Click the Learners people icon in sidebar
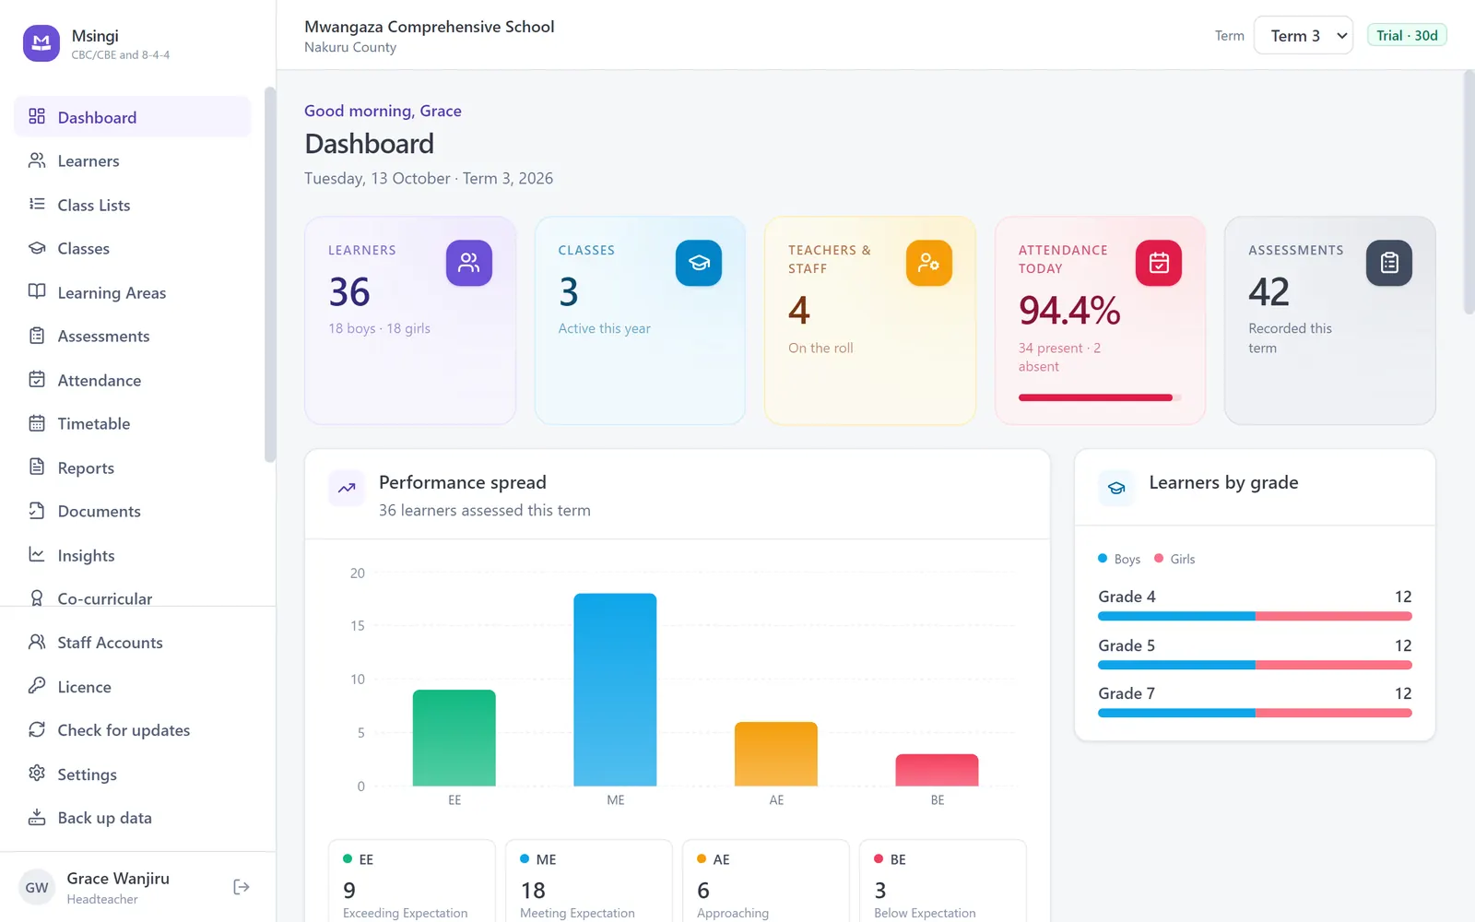 click(37, 160)
